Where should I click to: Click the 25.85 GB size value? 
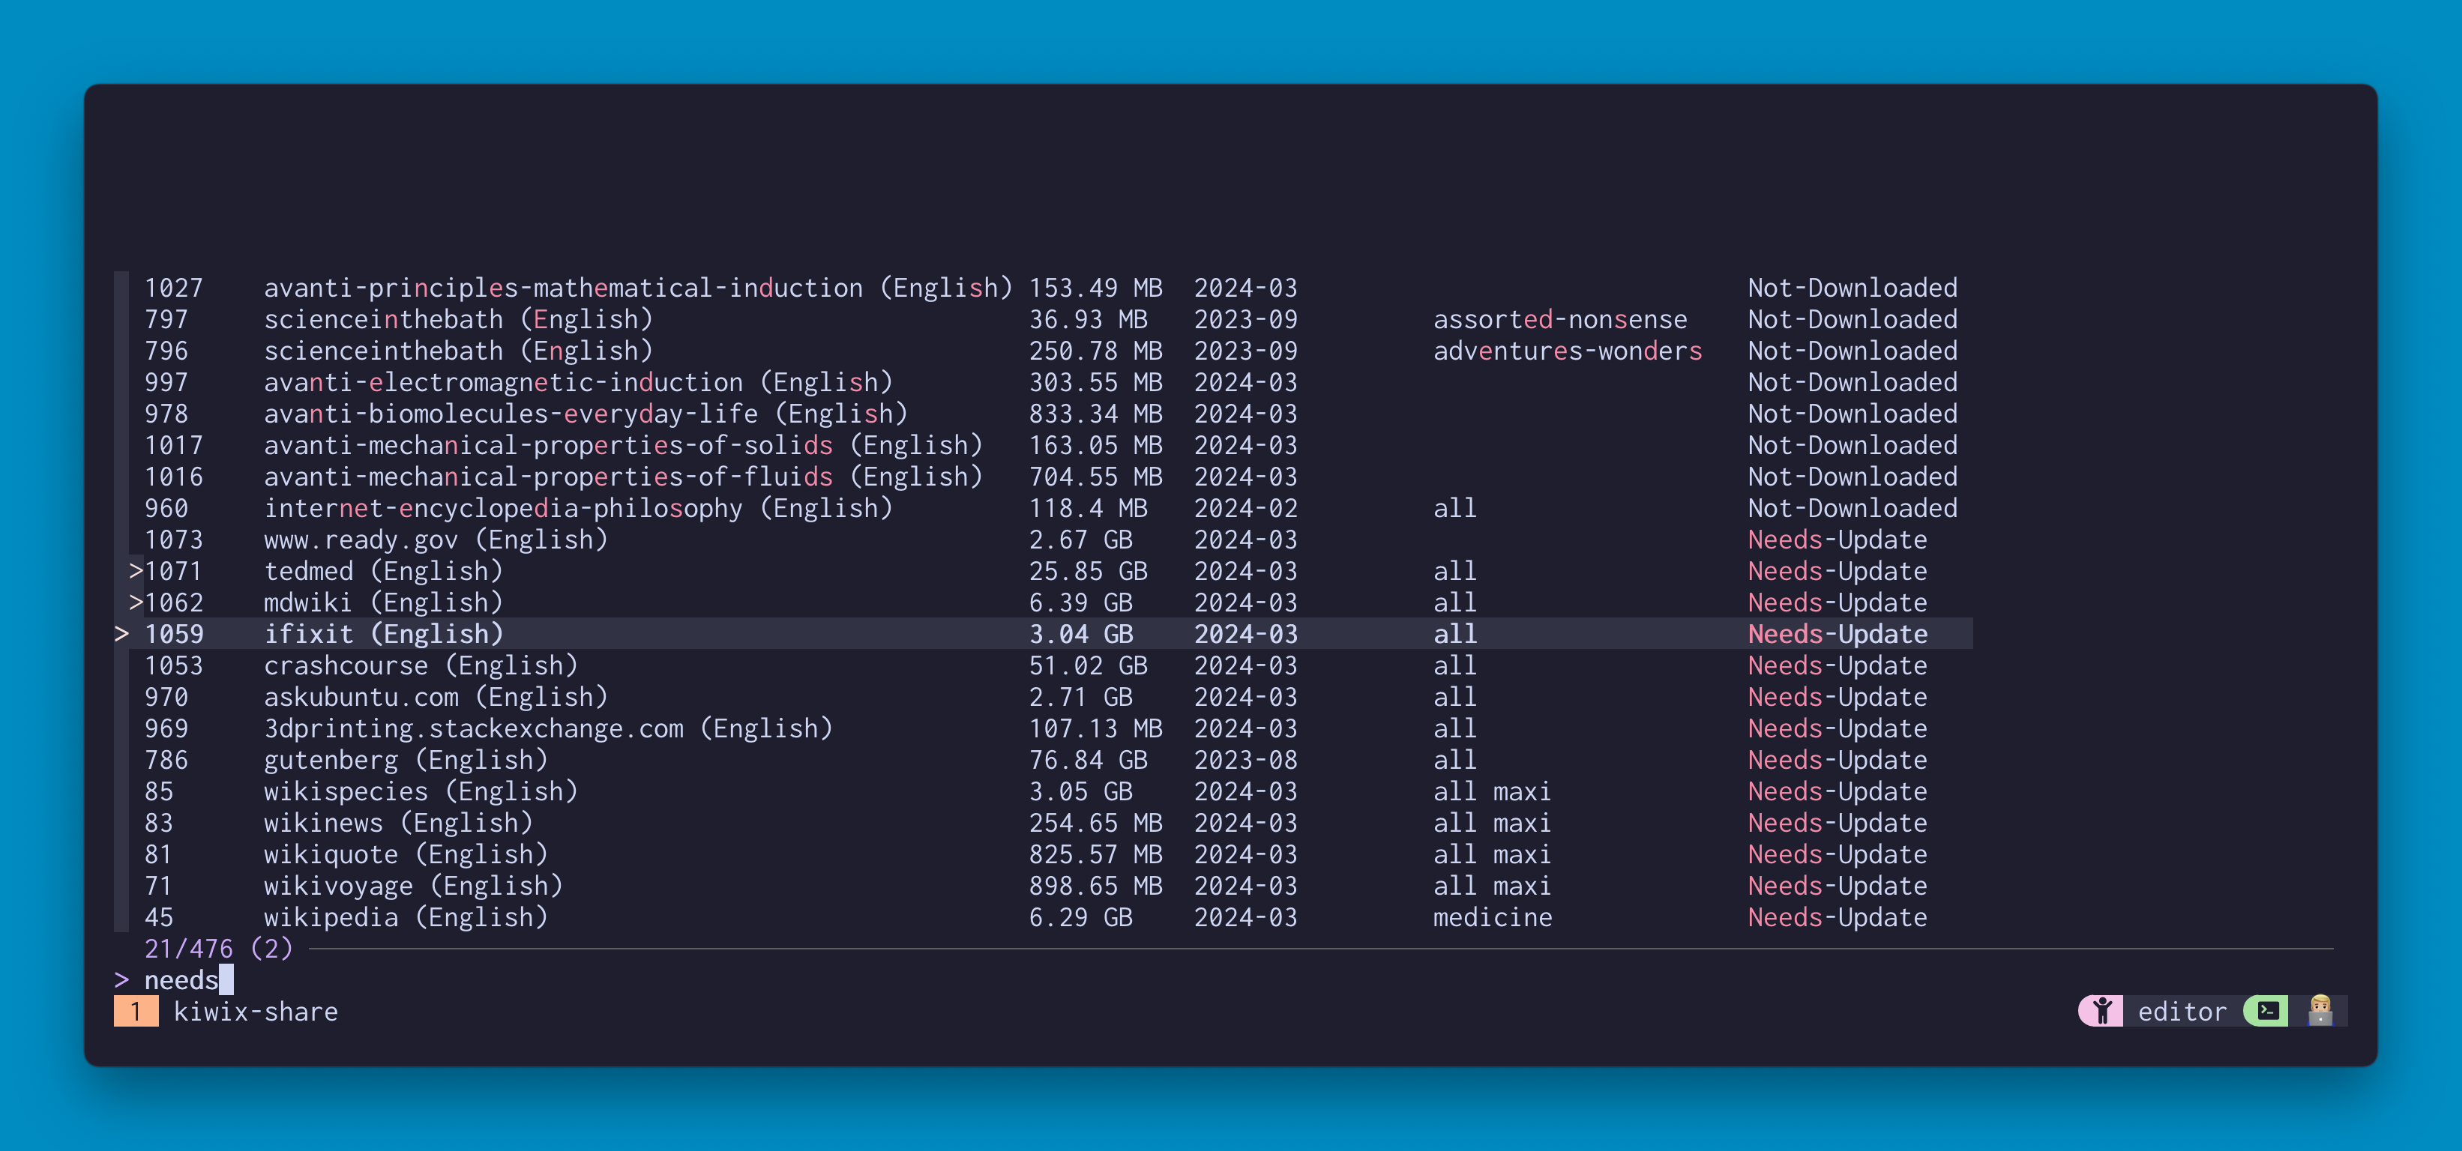[1088, 571]
